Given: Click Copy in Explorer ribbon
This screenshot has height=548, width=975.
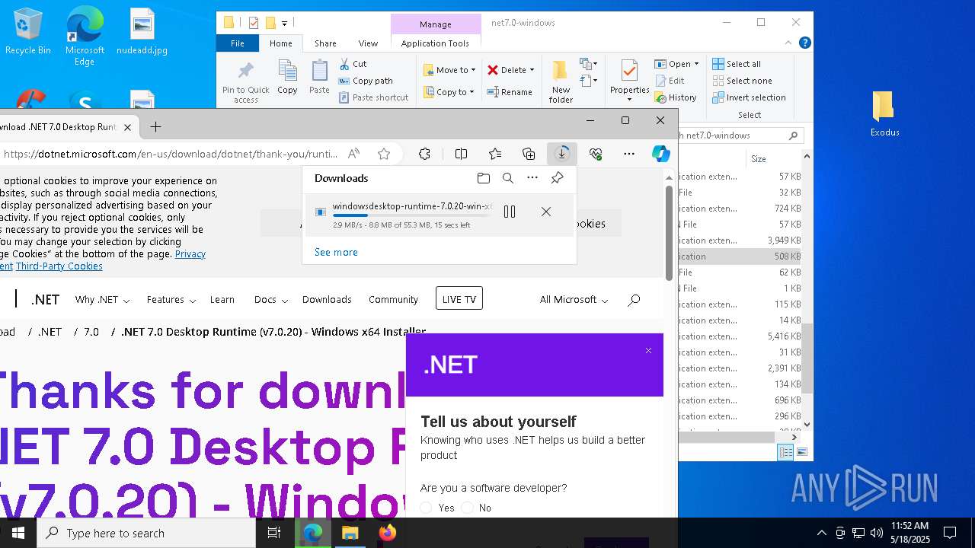Looking at the screenshot, I should point(287,78).
